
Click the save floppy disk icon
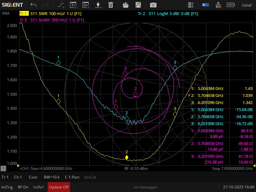[x=138, y=5]
